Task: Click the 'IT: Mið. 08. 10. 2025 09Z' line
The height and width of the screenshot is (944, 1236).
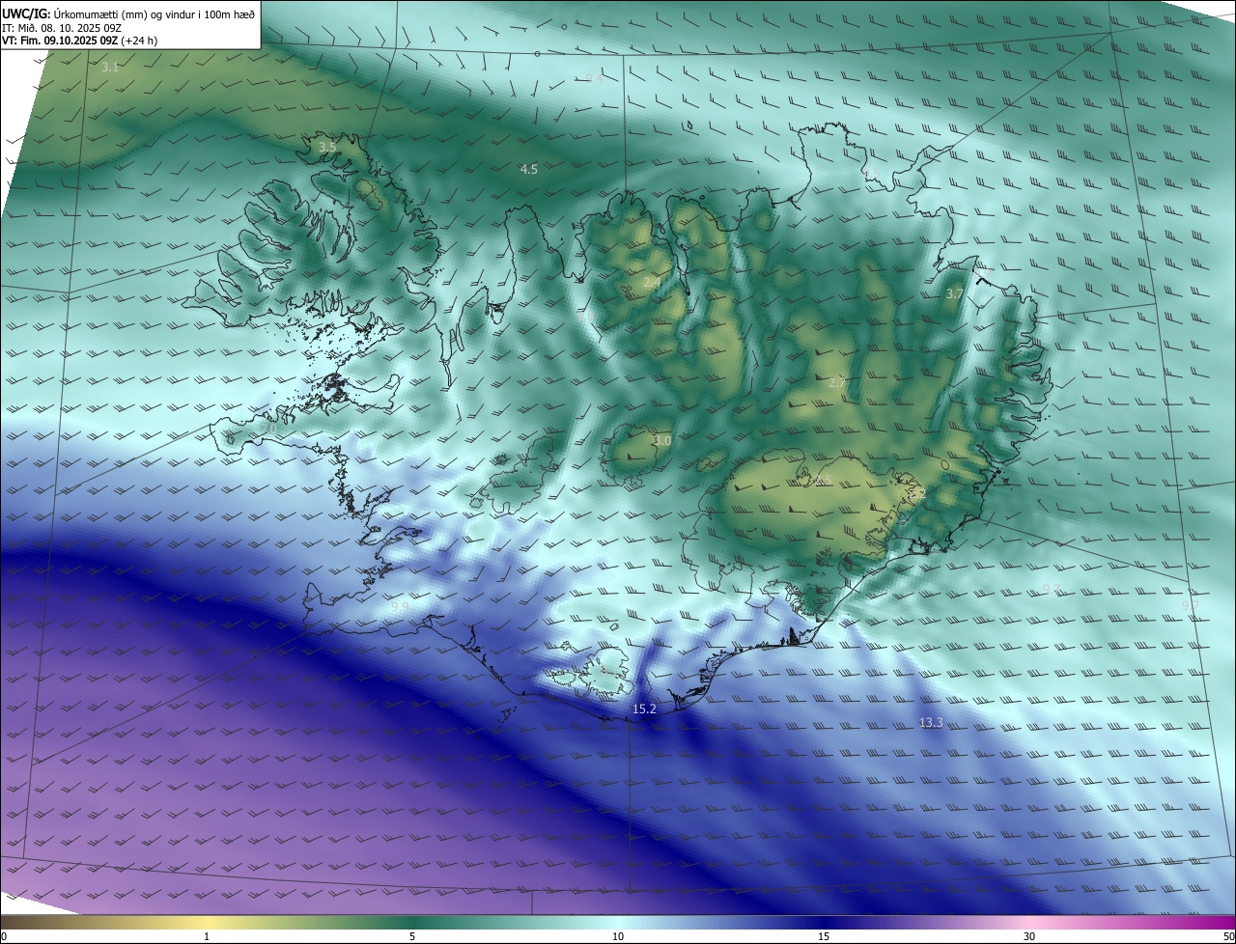Action: click(x=61, y=28)
